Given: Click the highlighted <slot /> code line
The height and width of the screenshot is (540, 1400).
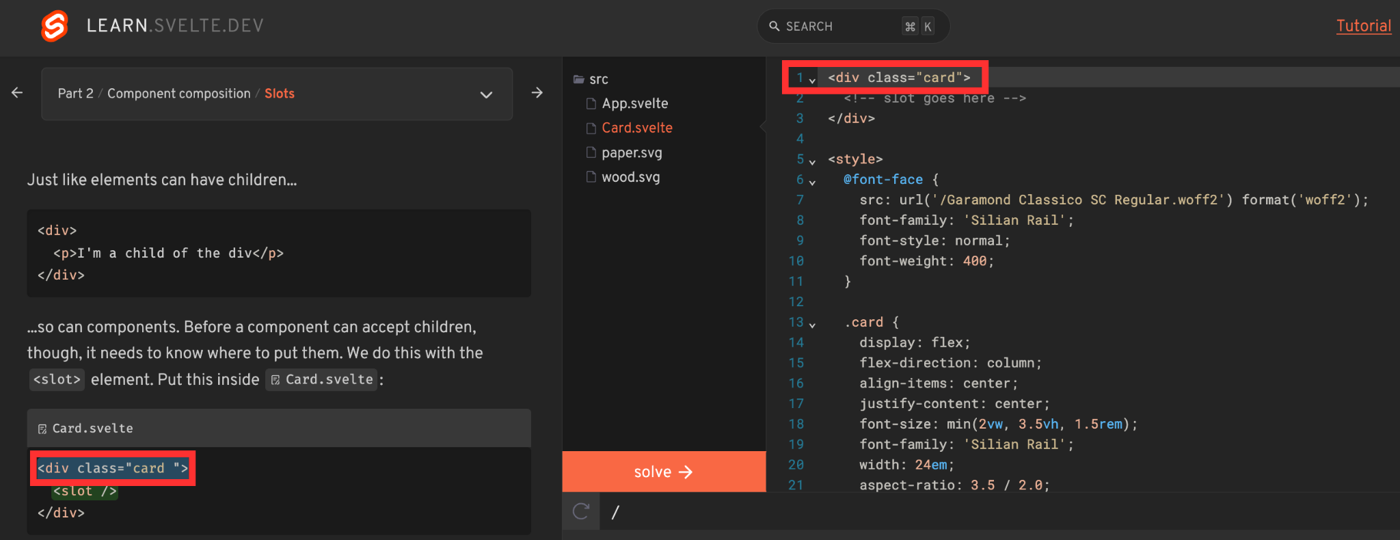Looking at the screenshot, I should (x=85, y=491).
